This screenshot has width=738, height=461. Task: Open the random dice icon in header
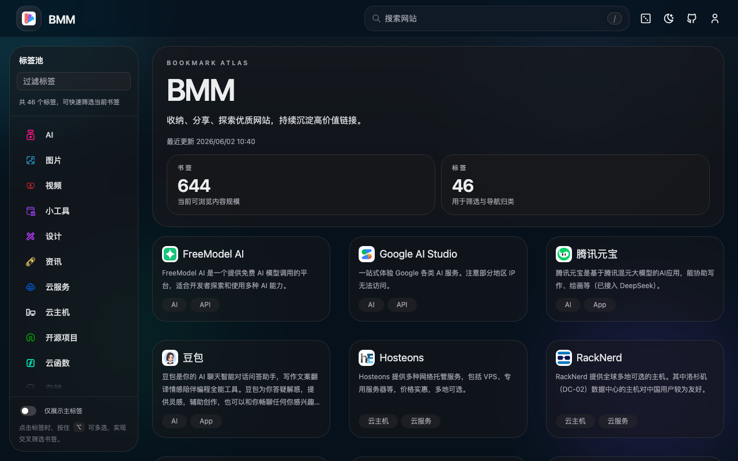(x=646, y=18)
